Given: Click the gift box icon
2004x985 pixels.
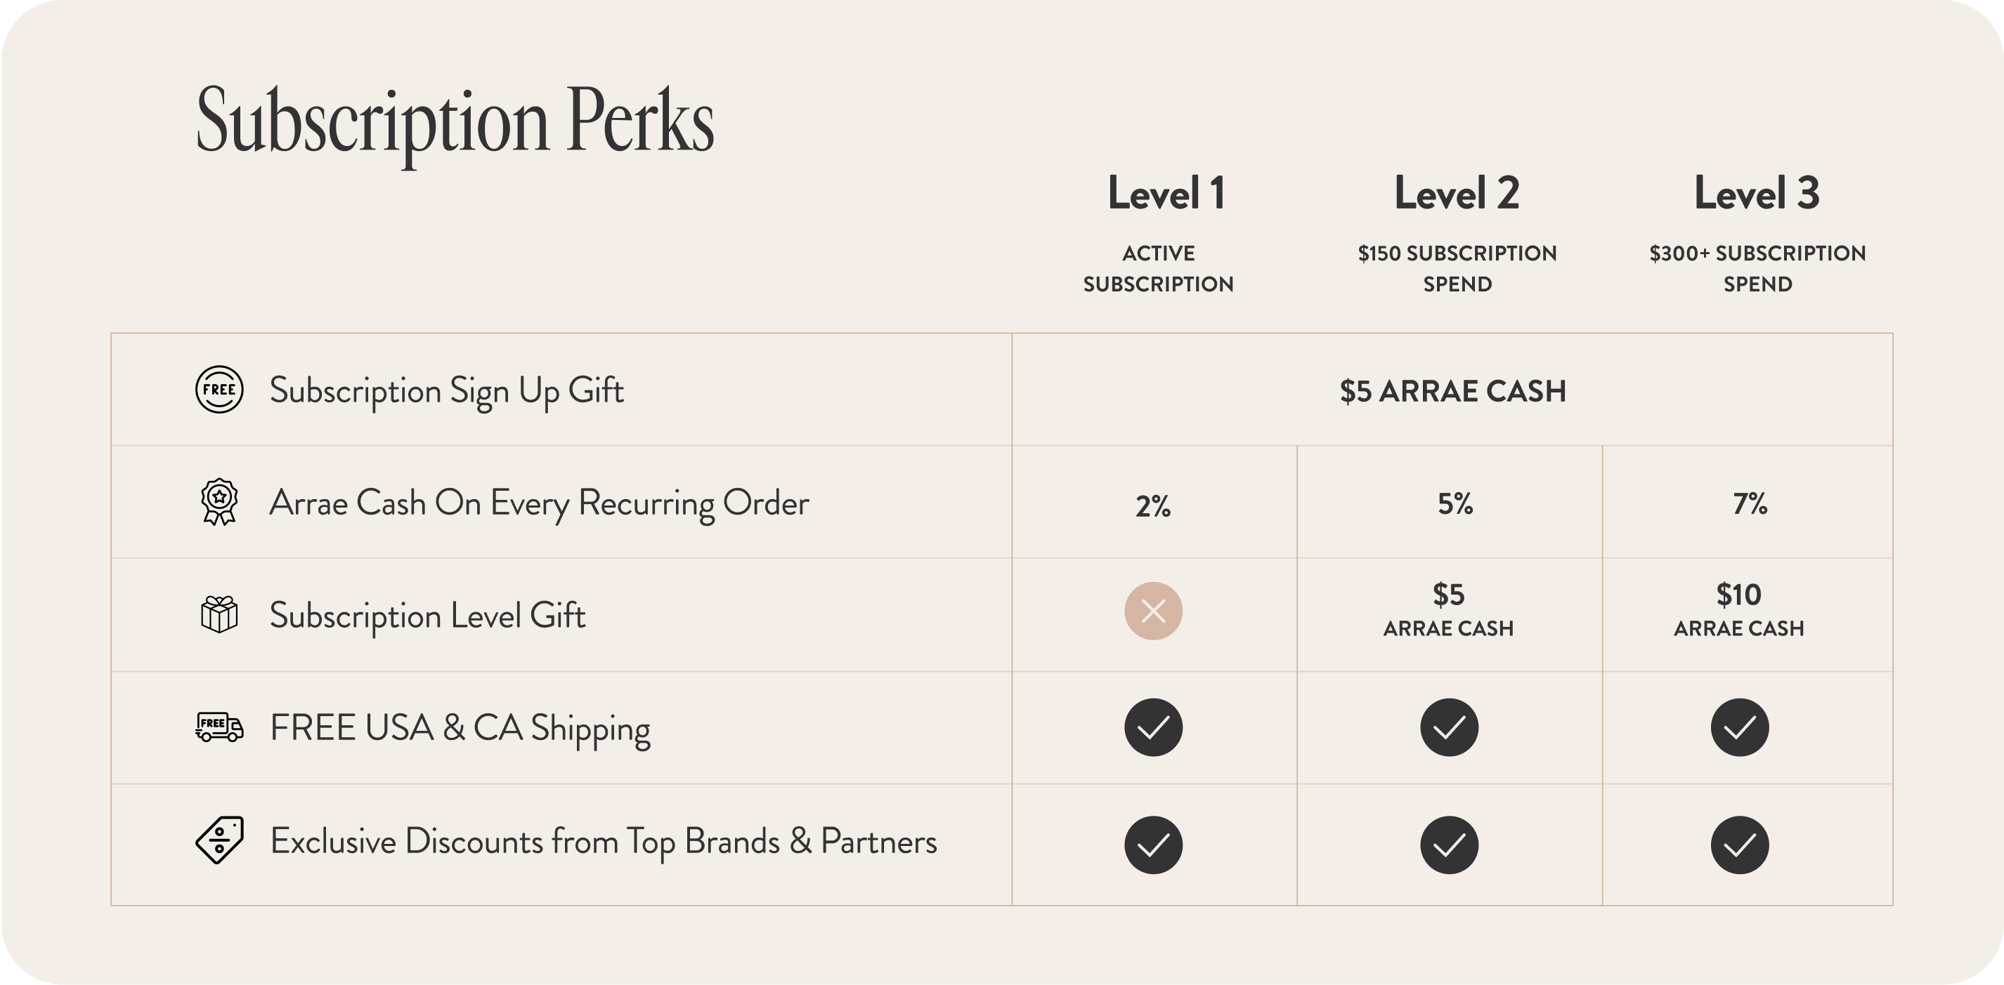Looking at the screenshot, I should [219, 614].
